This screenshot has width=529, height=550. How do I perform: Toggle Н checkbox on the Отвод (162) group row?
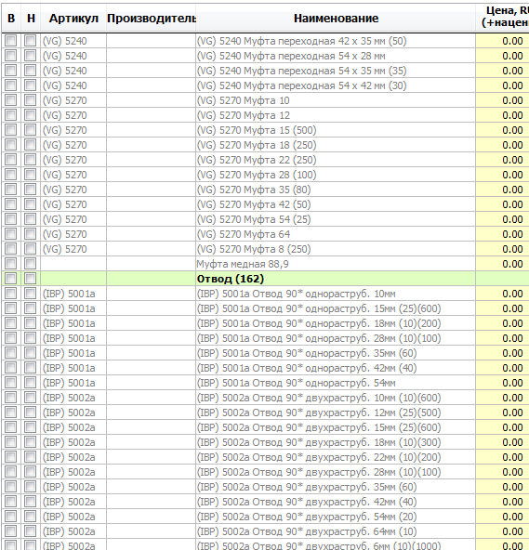pyautogui.click(x=30, y=279)
